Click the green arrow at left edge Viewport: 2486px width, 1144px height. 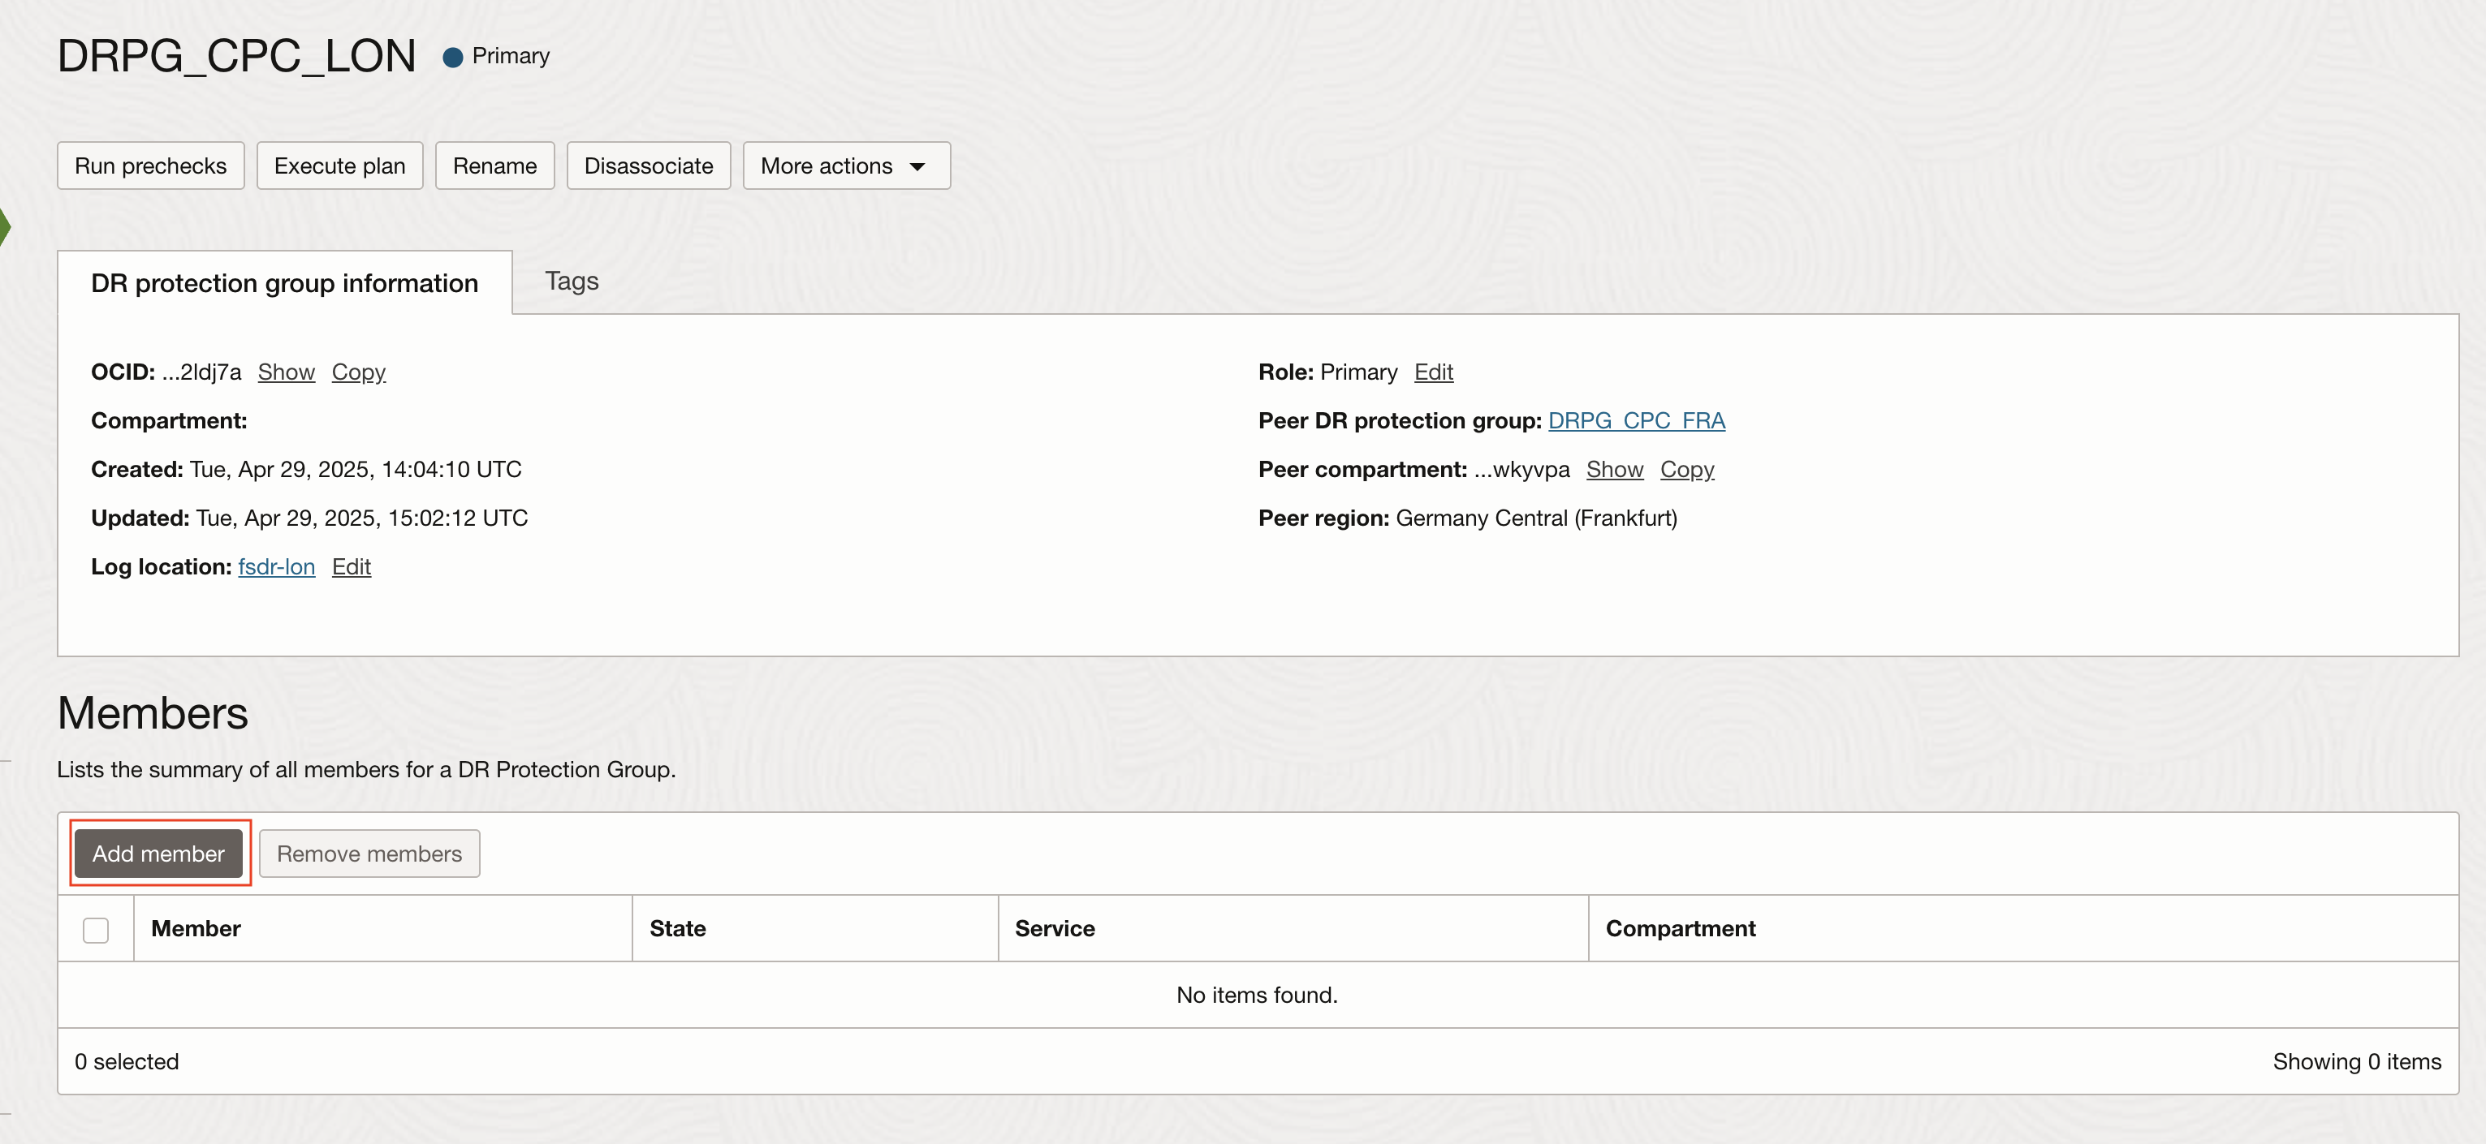tap(5, 226)
